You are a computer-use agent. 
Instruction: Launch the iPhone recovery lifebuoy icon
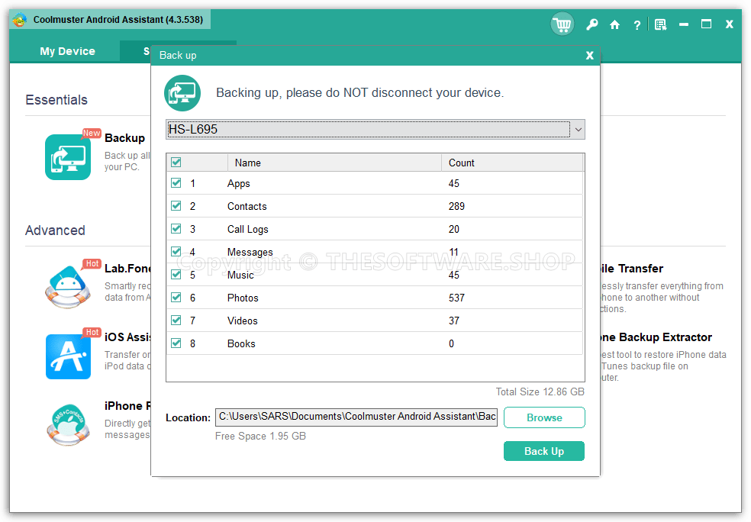tap(68, 425)
